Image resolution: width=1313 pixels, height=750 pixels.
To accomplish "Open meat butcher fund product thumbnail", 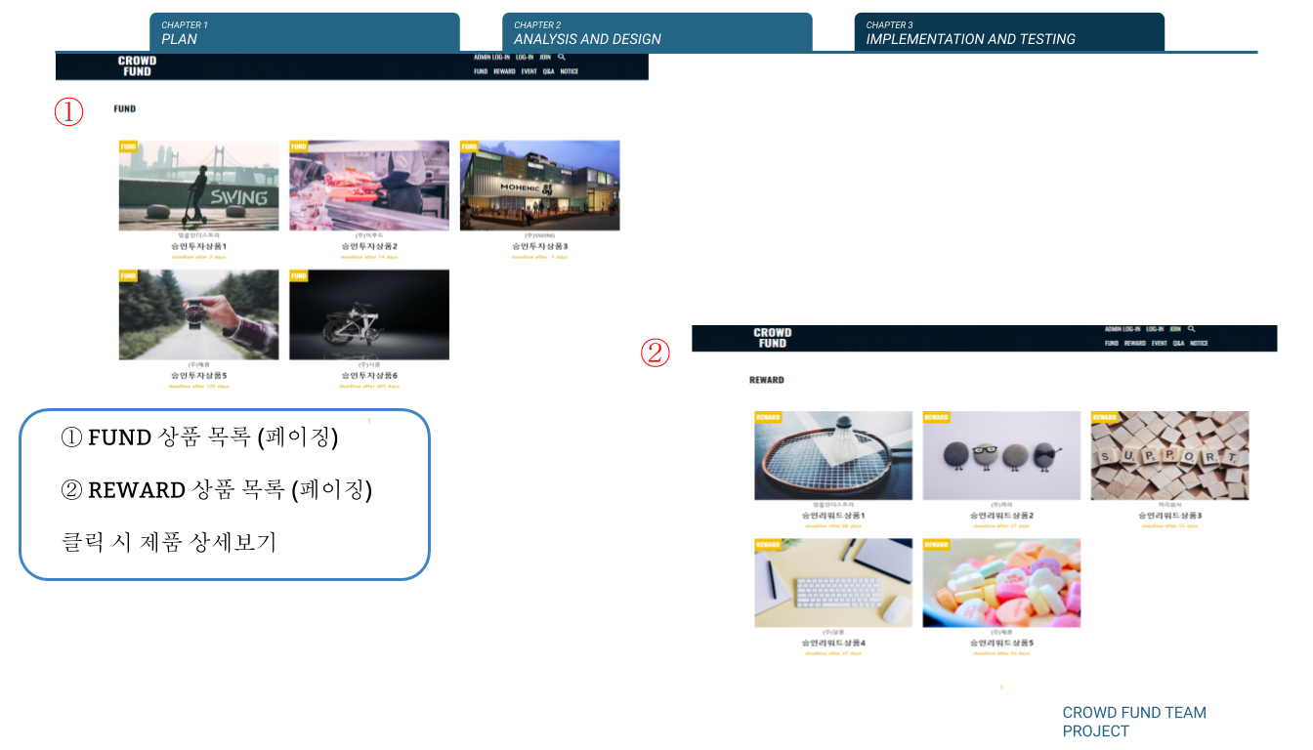I will 369,186.
